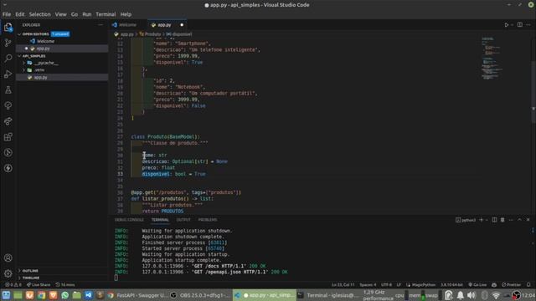Viewport: 536px width, 301px height.
Task: Open the VS Code launcher in taskbar
Action: [x=88, y=295]
